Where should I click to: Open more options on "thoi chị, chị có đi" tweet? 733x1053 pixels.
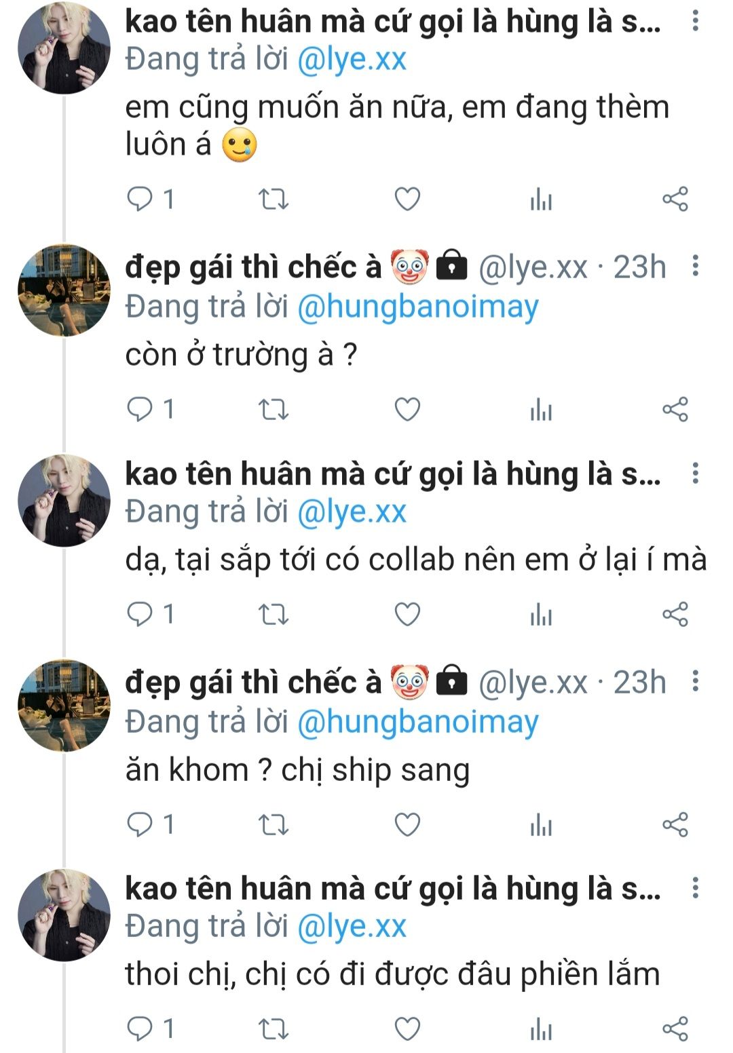click(x=696, y=889)
